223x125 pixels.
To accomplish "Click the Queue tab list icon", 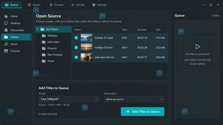I will 29,5.
